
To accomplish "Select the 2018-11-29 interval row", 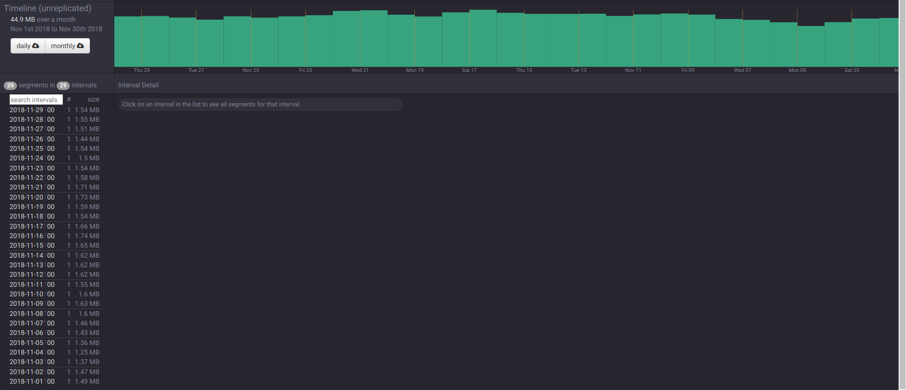I will pyautogui.click(x=55, y=110).
